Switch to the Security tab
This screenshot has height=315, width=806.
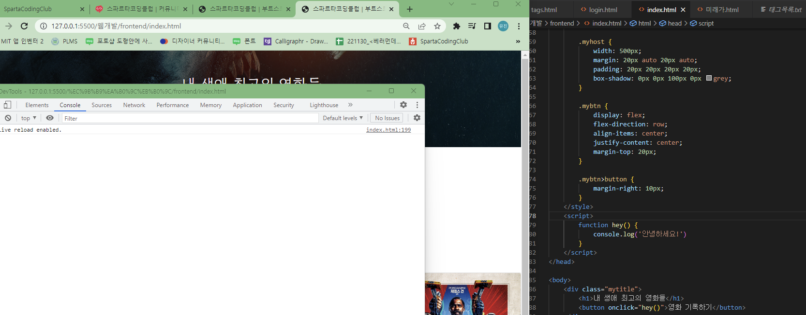284,105
